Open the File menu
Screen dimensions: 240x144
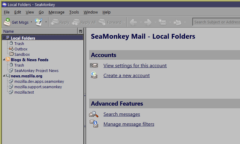tap(7, 12)
